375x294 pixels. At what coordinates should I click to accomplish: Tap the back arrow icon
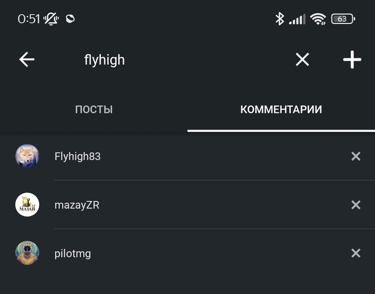27,59
